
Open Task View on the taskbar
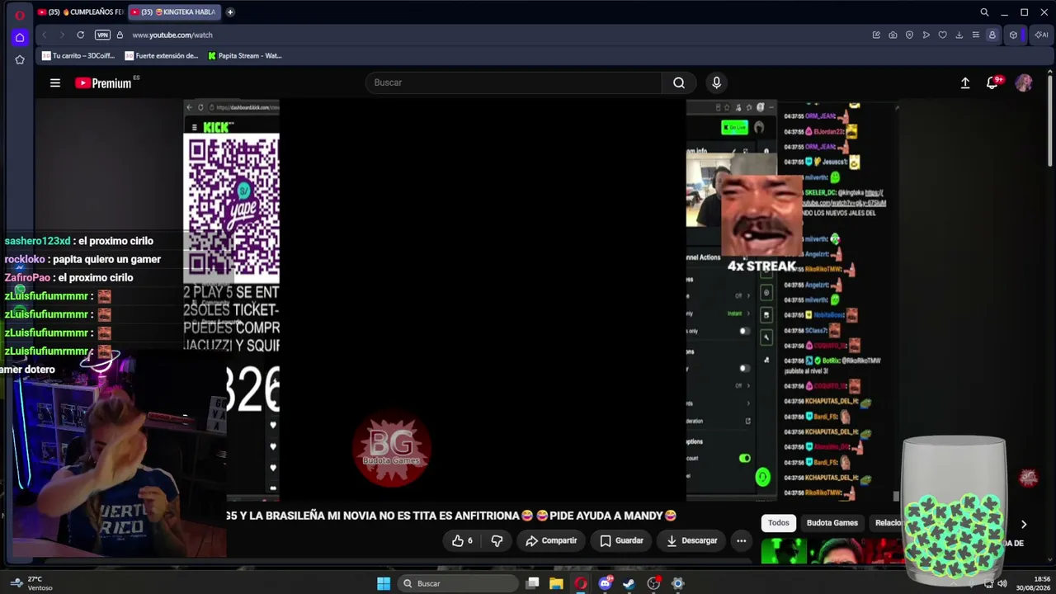pyautogui.click(x=533, y=583)
